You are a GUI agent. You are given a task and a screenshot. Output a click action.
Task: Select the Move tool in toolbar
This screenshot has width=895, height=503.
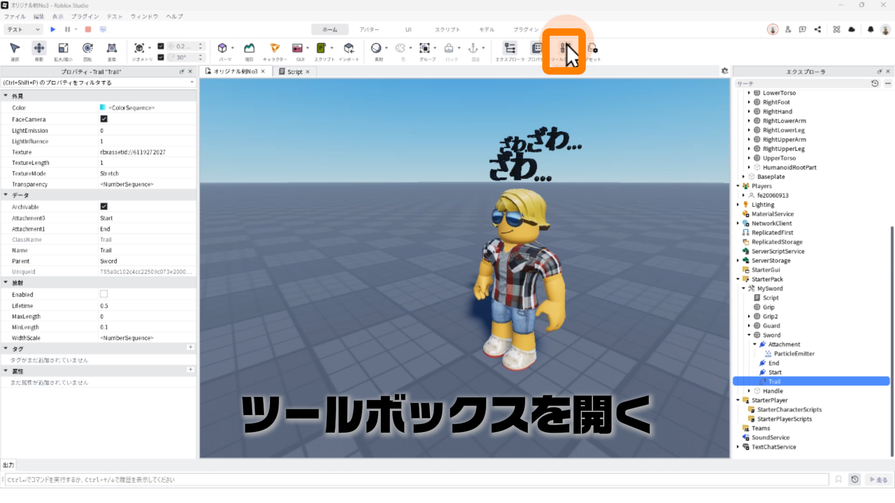click(x=39, y=48)
